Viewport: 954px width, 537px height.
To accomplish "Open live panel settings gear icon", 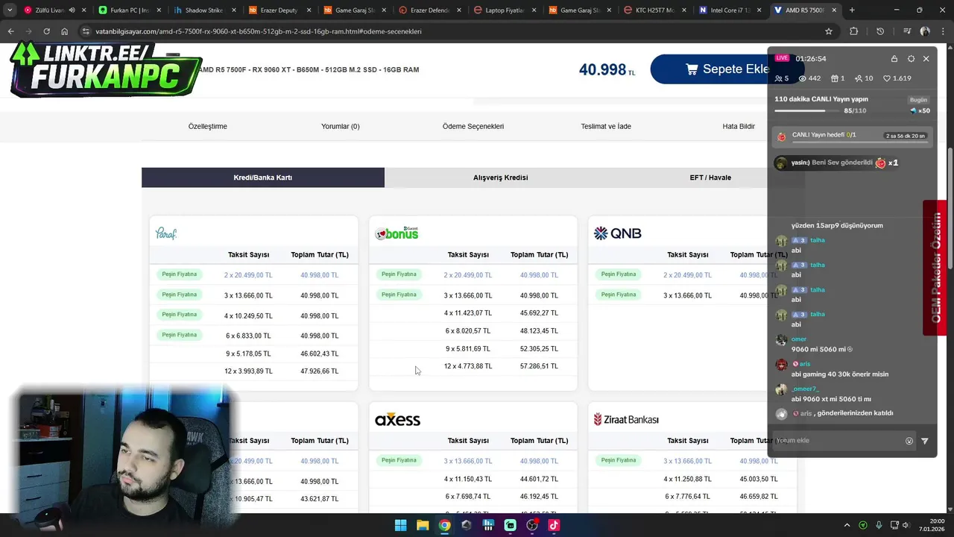I will coord(911,58).
